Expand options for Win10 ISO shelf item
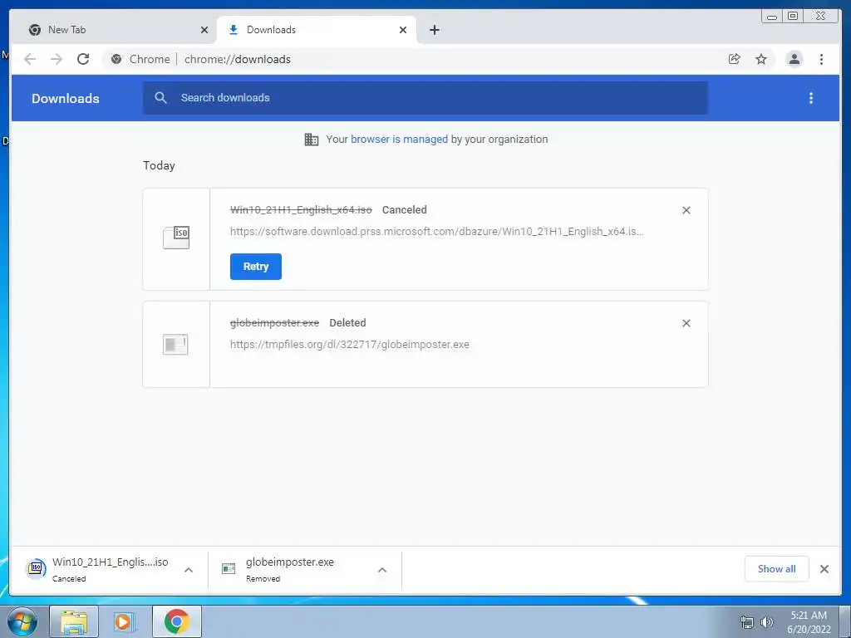 tap(189, 570)
